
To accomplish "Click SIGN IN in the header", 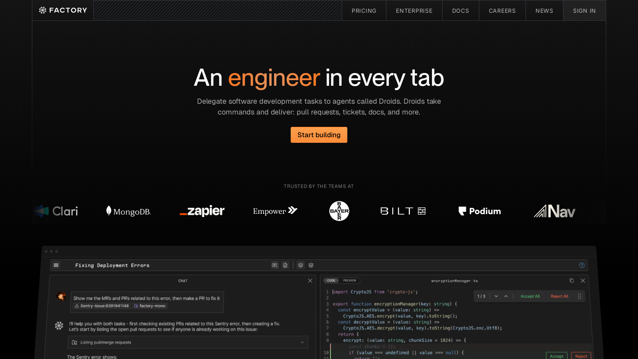I will [584, 11].
